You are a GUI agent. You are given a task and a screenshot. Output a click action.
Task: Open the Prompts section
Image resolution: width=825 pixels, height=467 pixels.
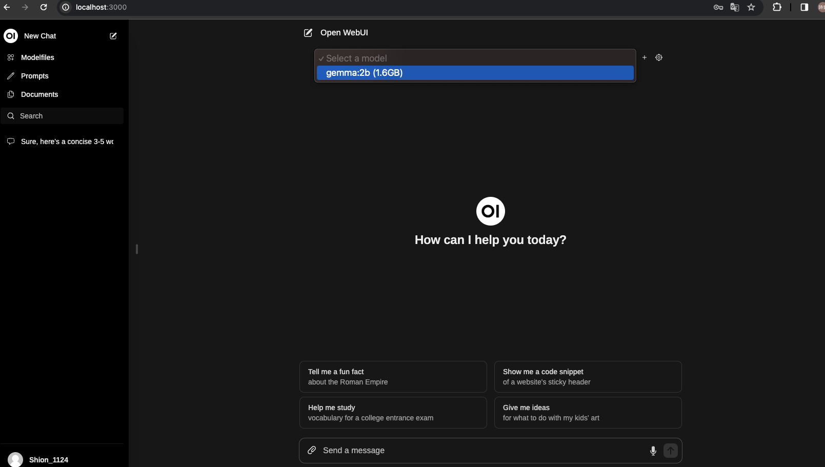[x=34, y=76]
